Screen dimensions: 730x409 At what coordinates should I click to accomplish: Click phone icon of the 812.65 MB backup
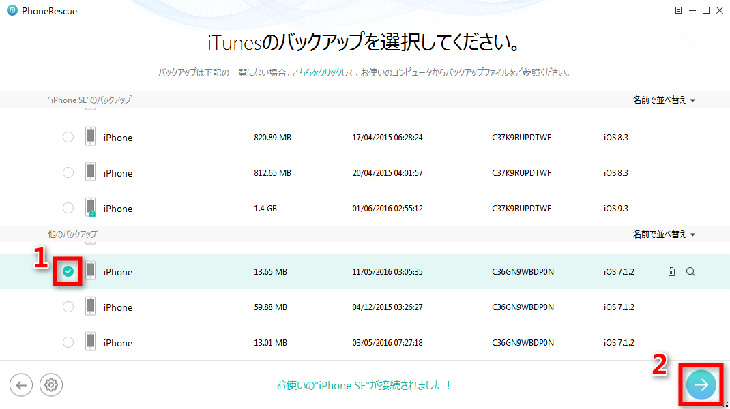tap(90, 172)
